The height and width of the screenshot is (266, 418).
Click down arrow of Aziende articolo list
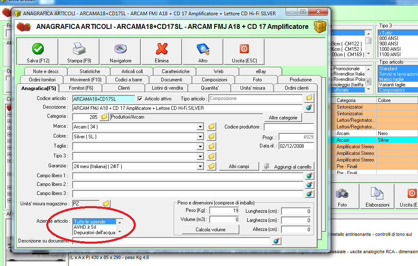[120, 232]
